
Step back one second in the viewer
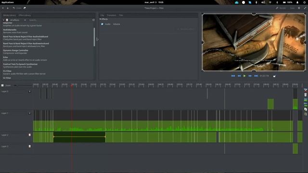[239, 76]
